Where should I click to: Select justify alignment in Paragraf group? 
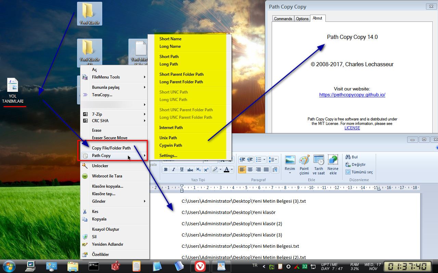(266, 170)
